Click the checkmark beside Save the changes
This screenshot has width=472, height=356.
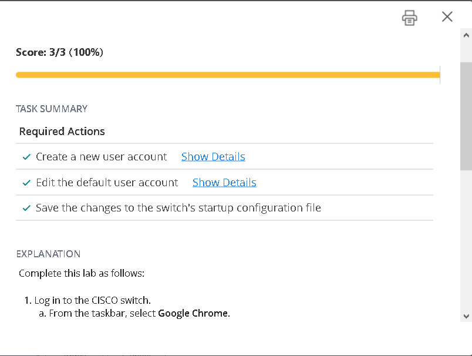(x=26, y=209)
